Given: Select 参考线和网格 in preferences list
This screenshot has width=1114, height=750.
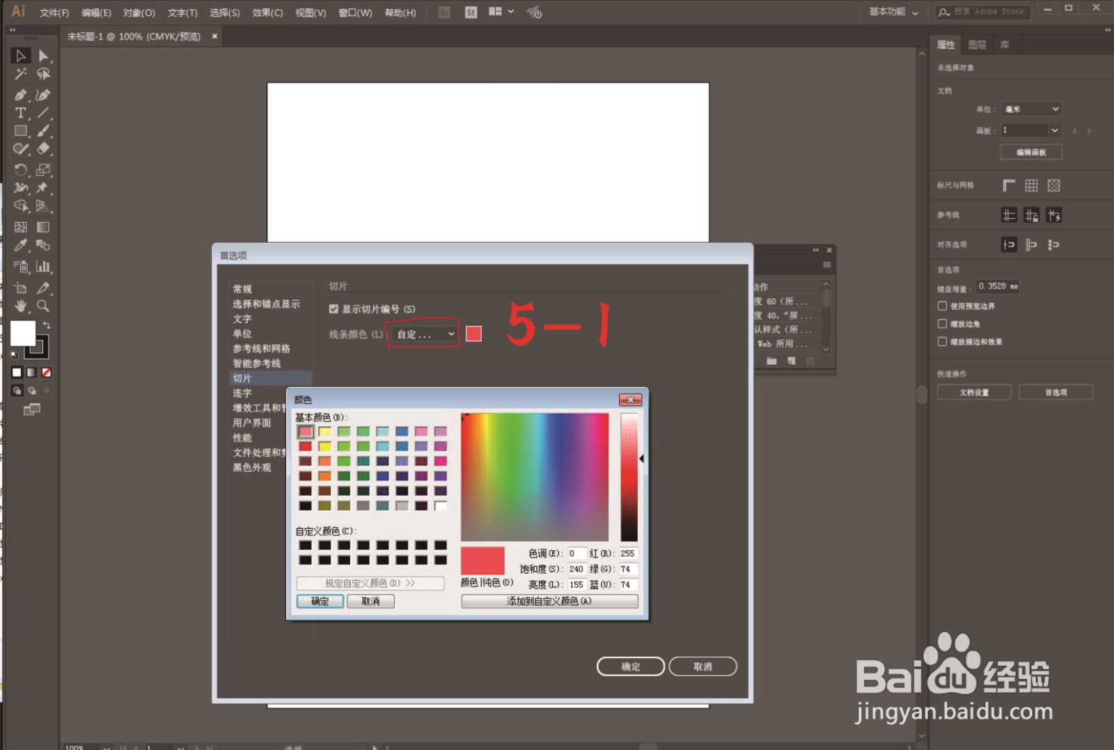Looking at the screenshot, I should pos(261,348).
